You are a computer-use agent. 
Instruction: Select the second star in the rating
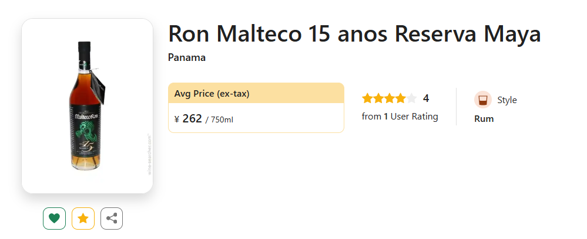[x=378, y=98]
